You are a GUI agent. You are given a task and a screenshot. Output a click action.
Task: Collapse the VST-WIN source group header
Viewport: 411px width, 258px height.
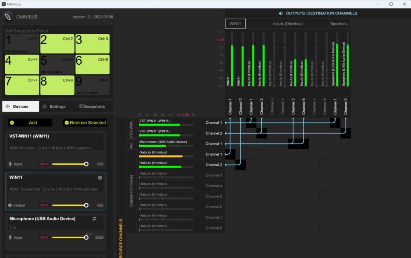130,129
